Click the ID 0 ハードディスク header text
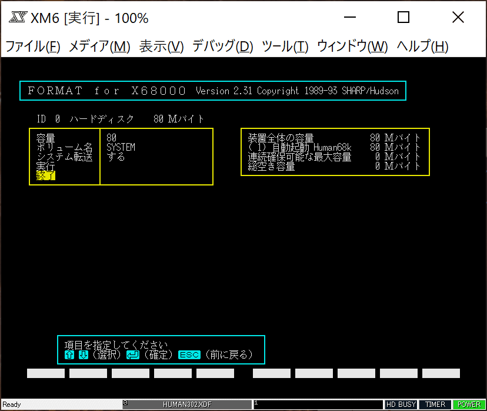 pyautogui.click(x=121, y=119)
